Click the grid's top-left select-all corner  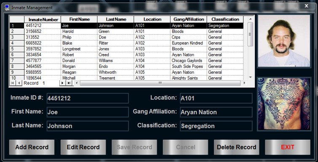[x=17, y=19]
